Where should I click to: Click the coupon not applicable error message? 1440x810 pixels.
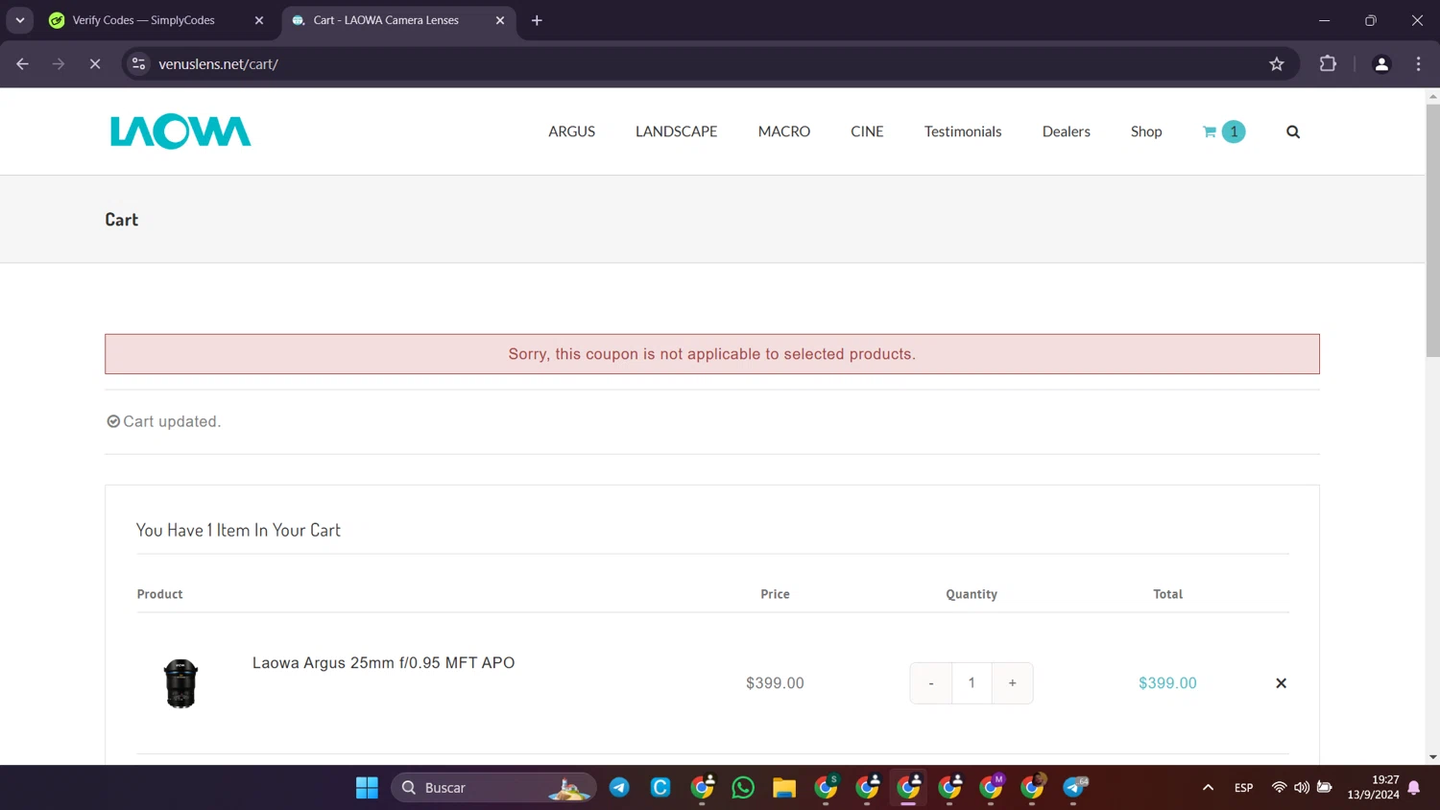[x=712, y=354]
